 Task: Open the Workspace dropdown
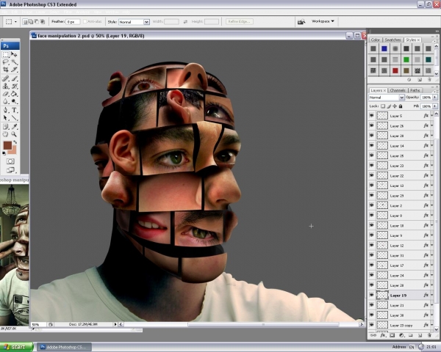(x=323, y=21)
